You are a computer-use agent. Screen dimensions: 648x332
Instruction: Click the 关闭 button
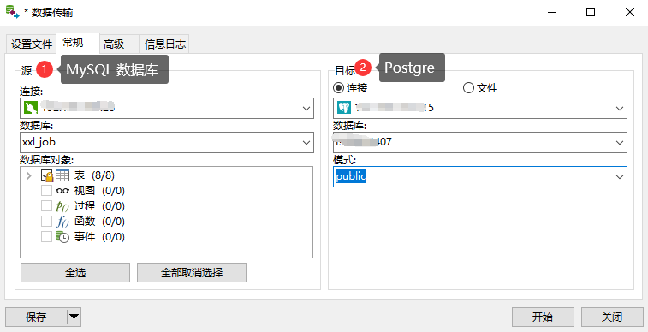[612, 317]
